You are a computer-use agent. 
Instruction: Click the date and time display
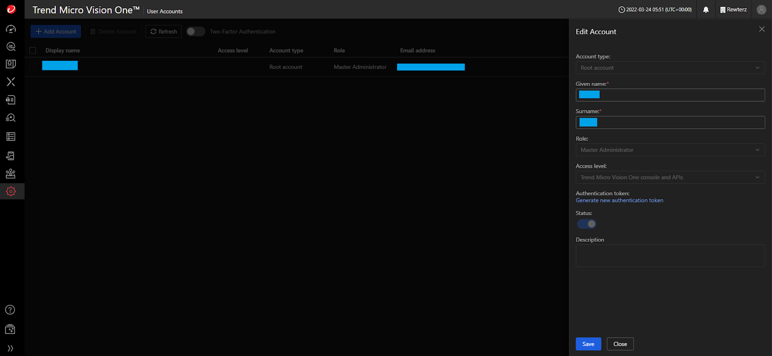pyautogui.click(x=659, y=10)
